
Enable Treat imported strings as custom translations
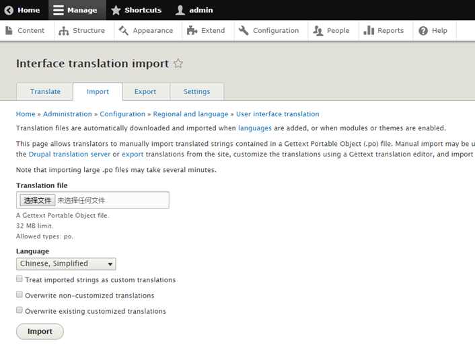pyautogui.click(x=20, y=279)
